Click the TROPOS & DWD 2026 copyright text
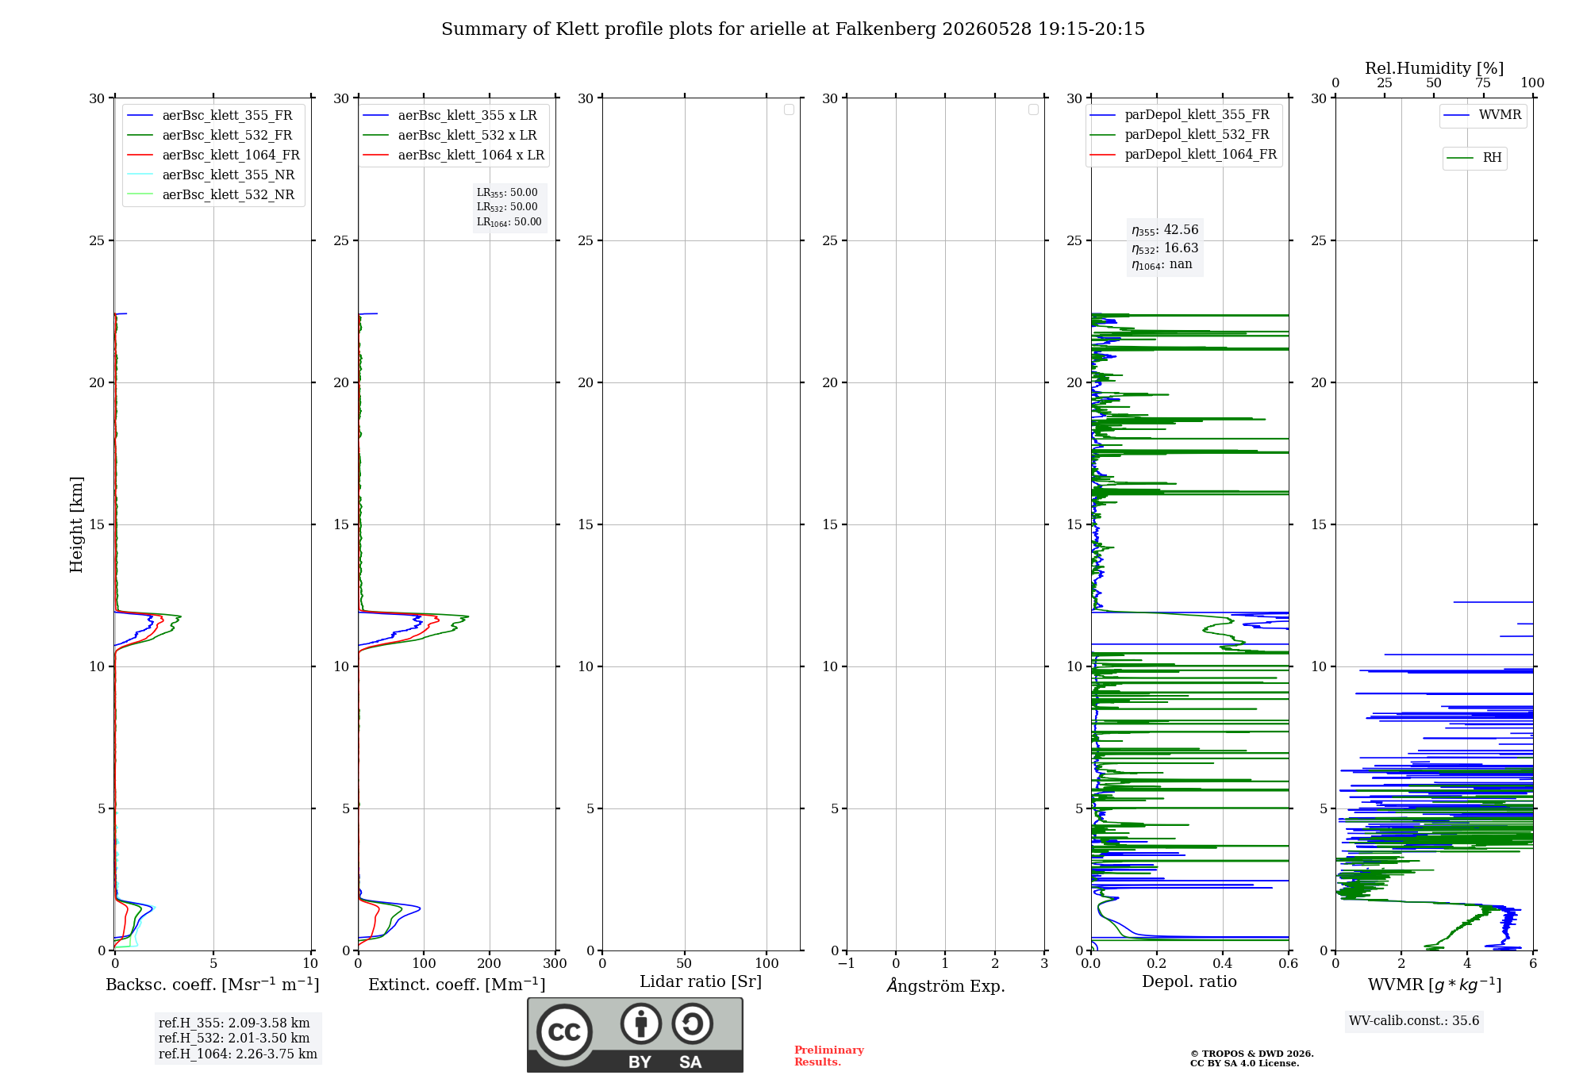1587x1079 pixels. (1252, 1054)
